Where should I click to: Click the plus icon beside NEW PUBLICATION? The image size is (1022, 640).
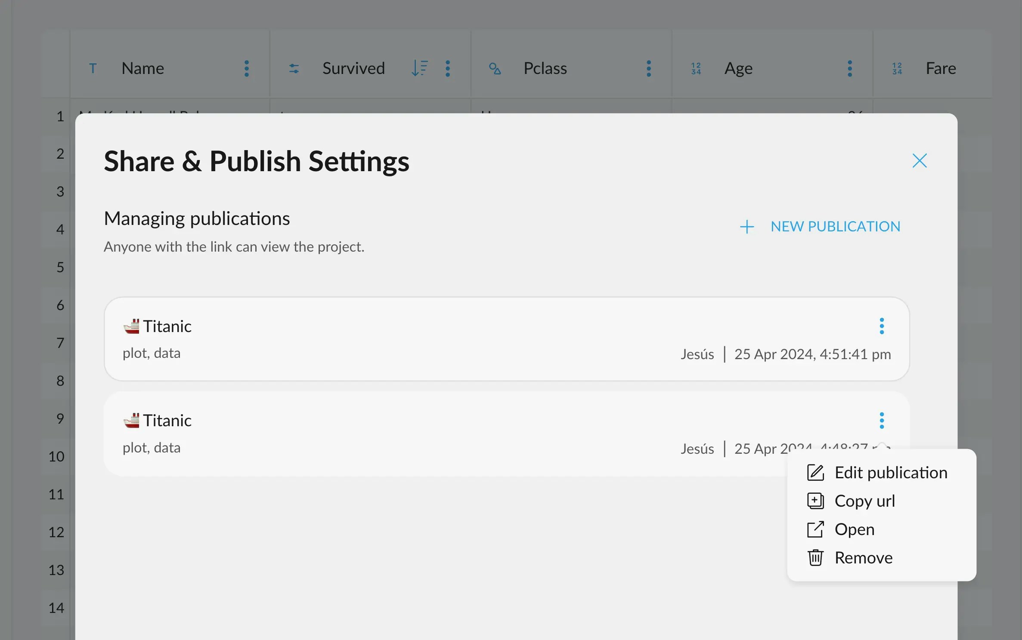pyautogui.click(x=746, y=226)
